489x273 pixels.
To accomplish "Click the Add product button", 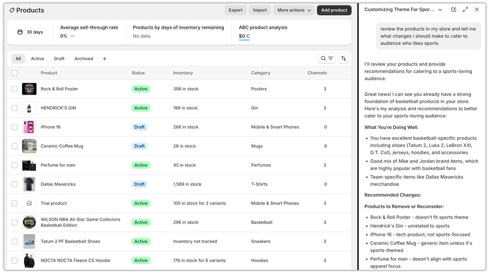I will pos(334,10).
